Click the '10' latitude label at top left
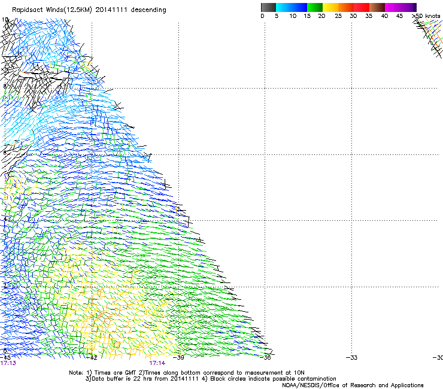443x389 pixels. coord(5,20)
